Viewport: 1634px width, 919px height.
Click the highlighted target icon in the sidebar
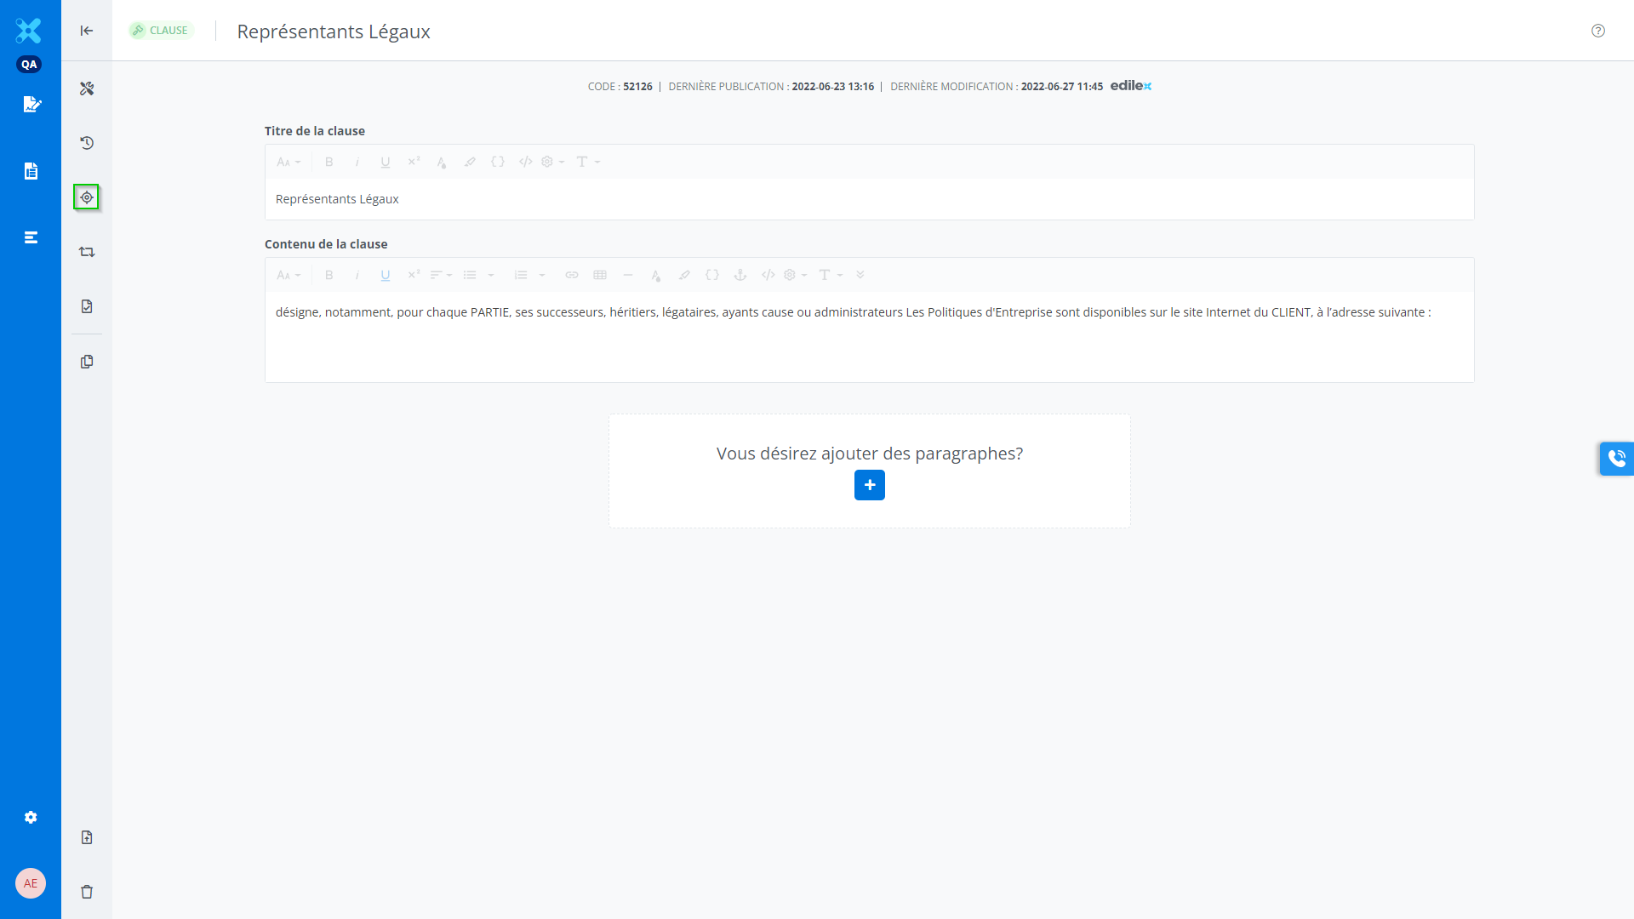87,197
